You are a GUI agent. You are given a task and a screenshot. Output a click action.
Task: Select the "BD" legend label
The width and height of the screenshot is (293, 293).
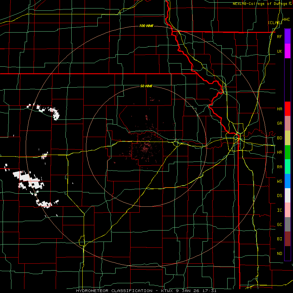(279, 138)
